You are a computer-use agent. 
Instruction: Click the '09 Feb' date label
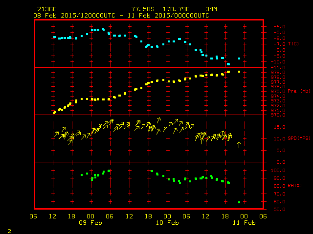[x=90, y=222]
